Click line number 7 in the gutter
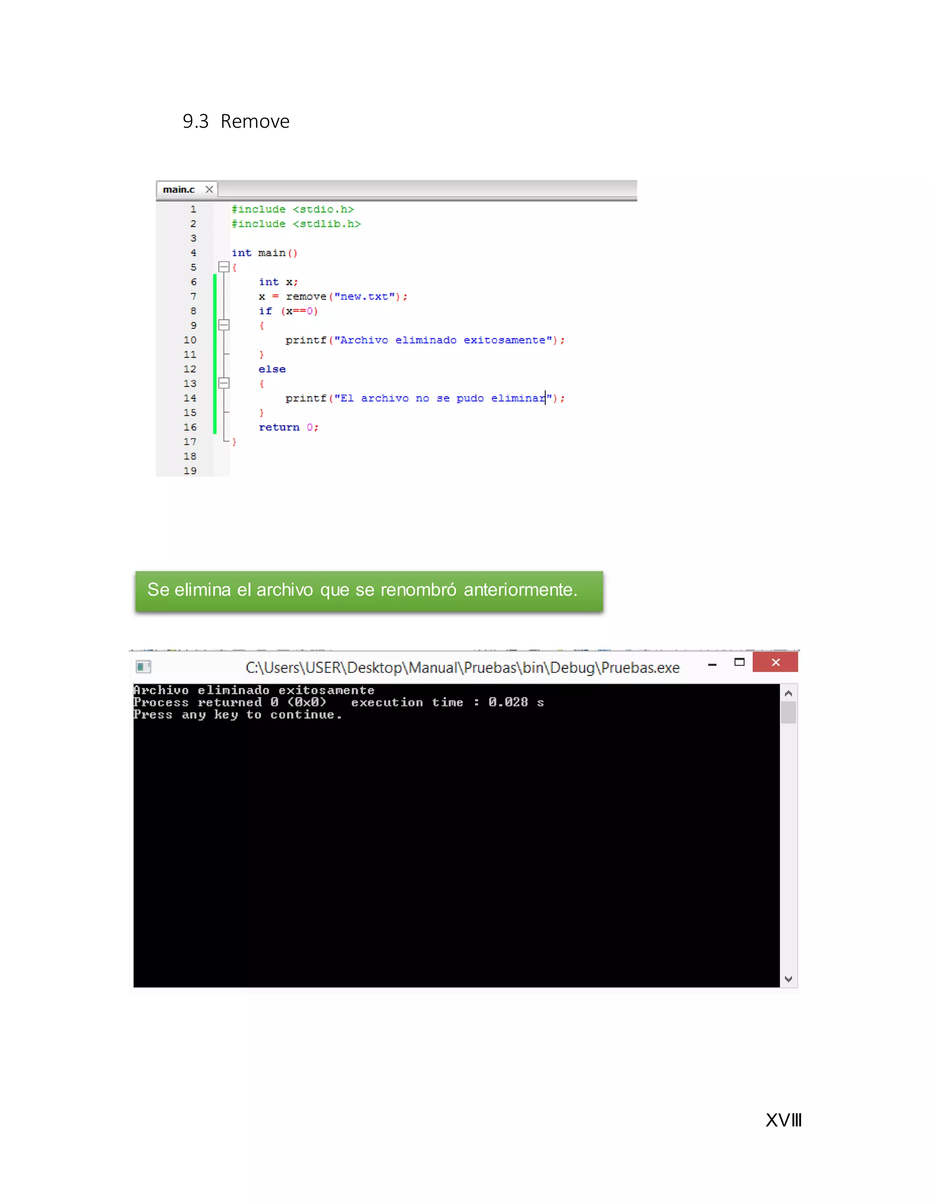 tap(193, 296)
